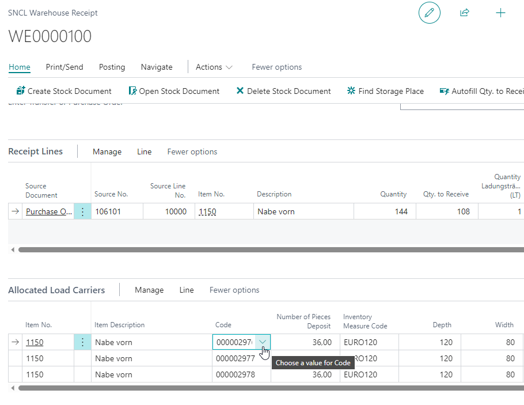Viewport: 524px width, 405px height.
Task: Open the Print/Send tab
Action: 64,67
